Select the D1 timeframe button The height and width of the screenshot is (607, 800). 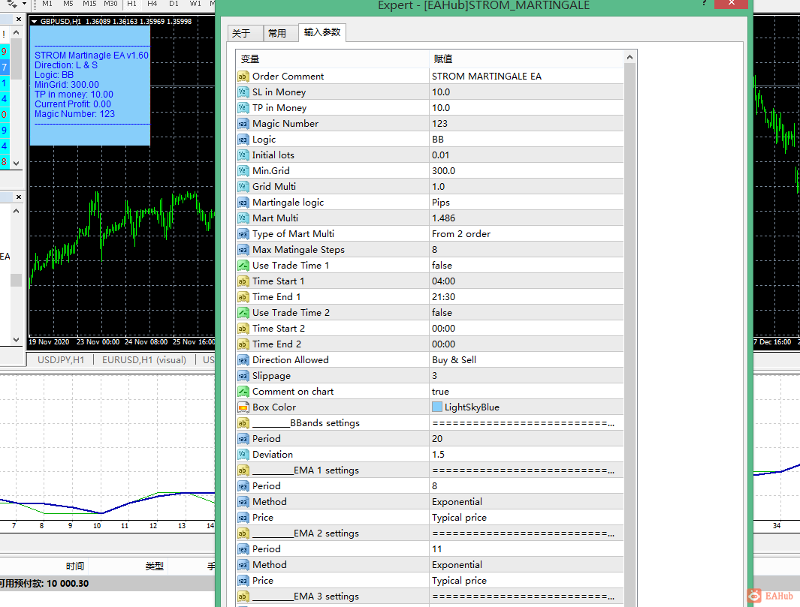click(174, 4)
